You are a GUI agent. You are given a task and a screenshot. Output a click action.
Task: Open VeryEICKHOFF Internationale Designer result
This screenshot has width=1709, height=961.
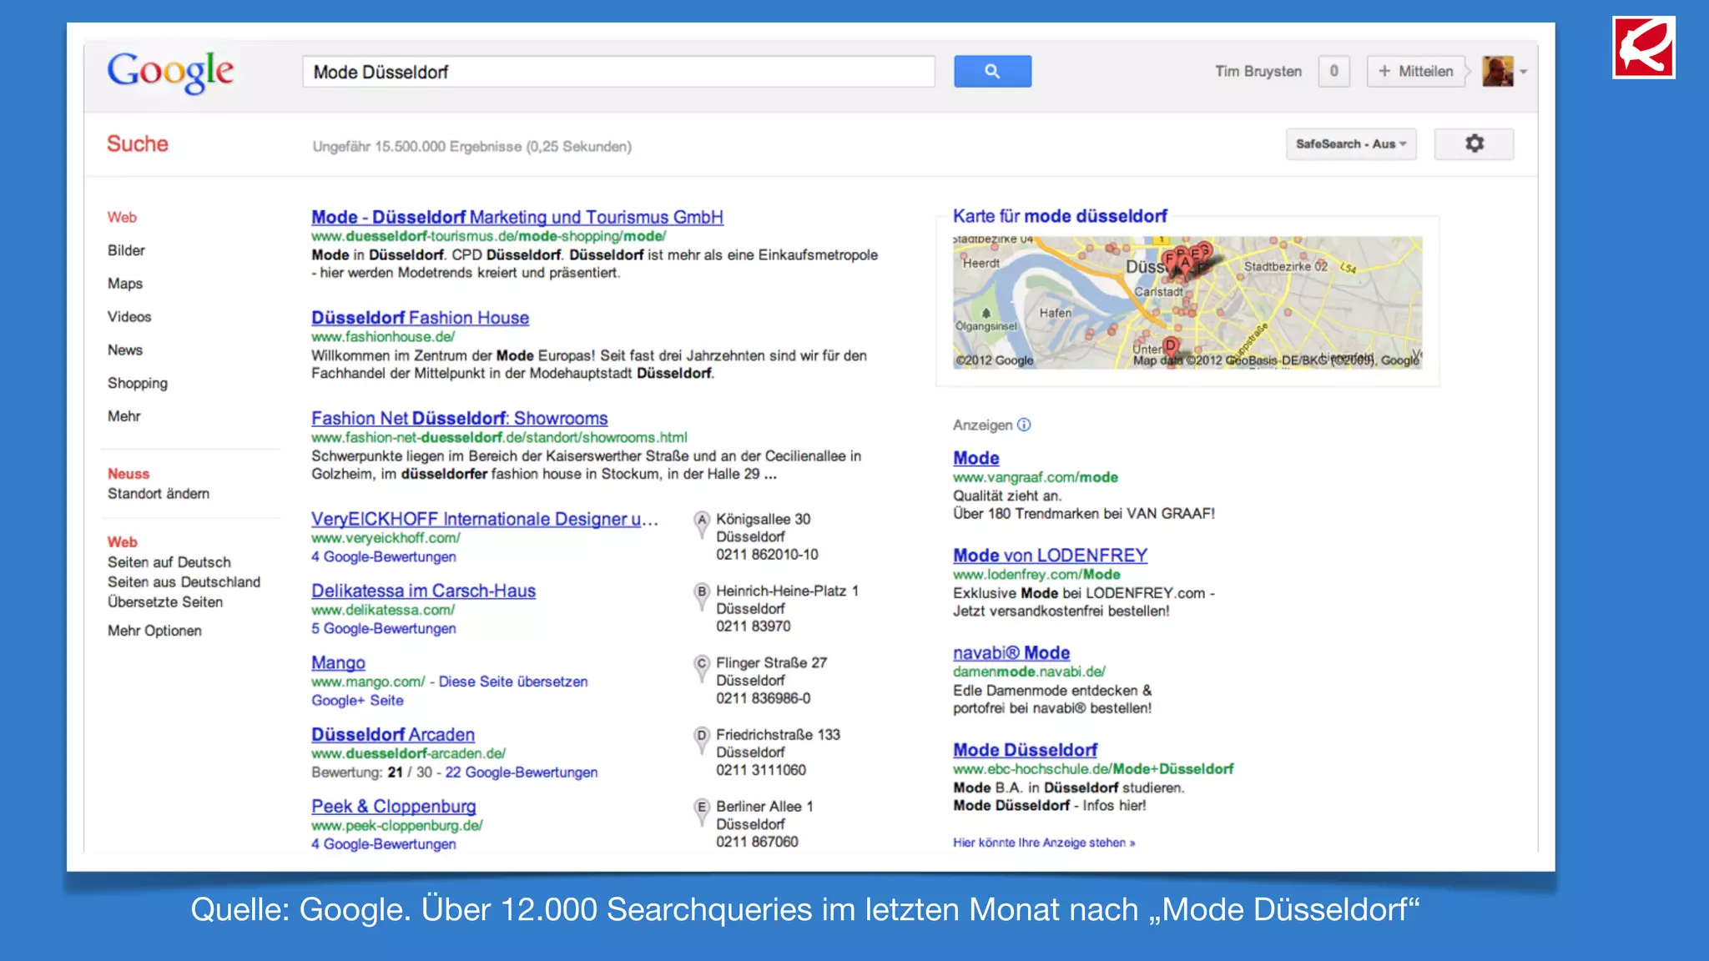[485, 519]
